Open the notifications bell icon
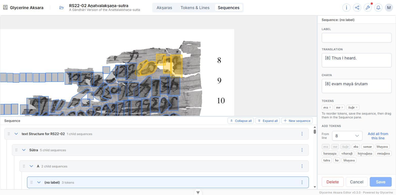This screenshot has width=396, height=195. (x=378, y=8)
